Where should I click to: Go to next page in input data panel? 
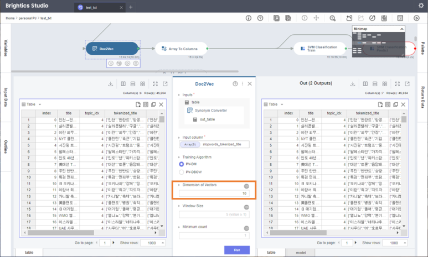[114, 243]
